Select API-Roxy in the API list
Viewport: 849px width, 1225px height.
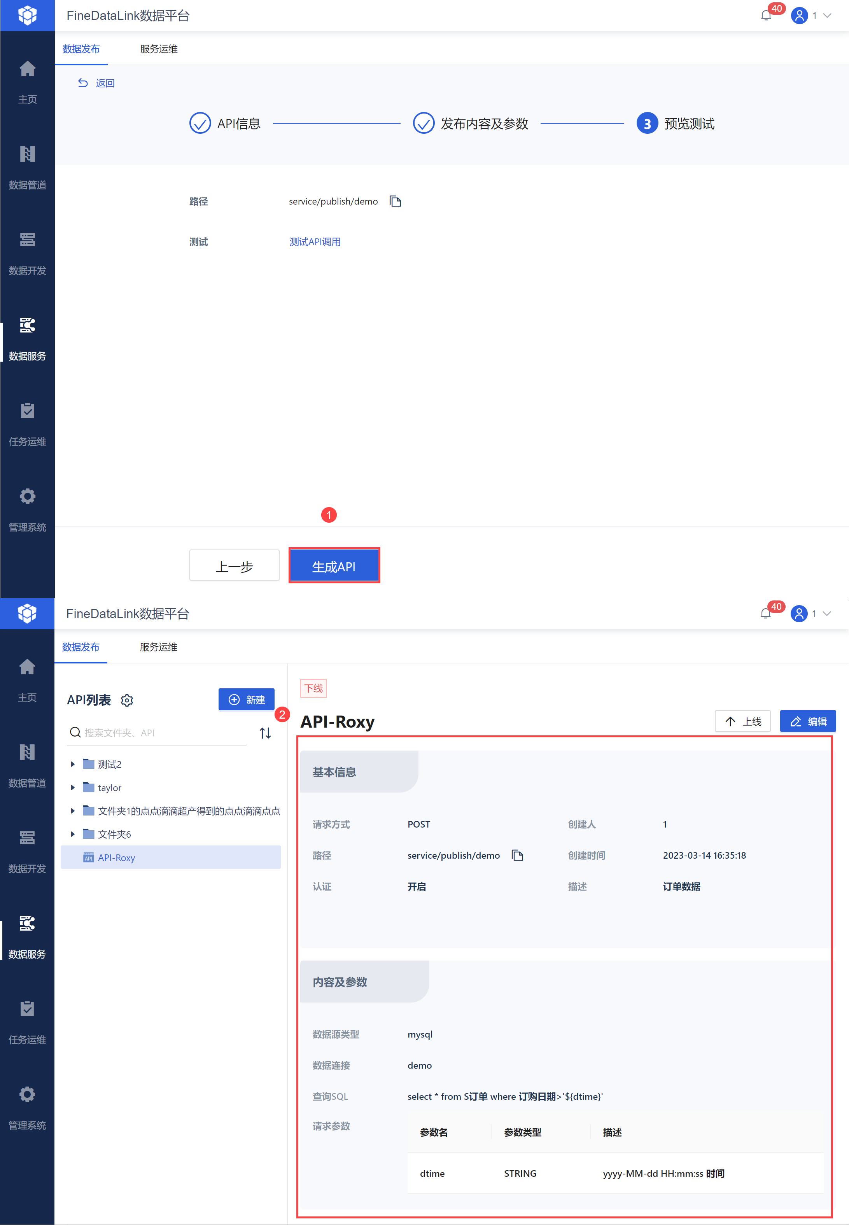[117, 857]
